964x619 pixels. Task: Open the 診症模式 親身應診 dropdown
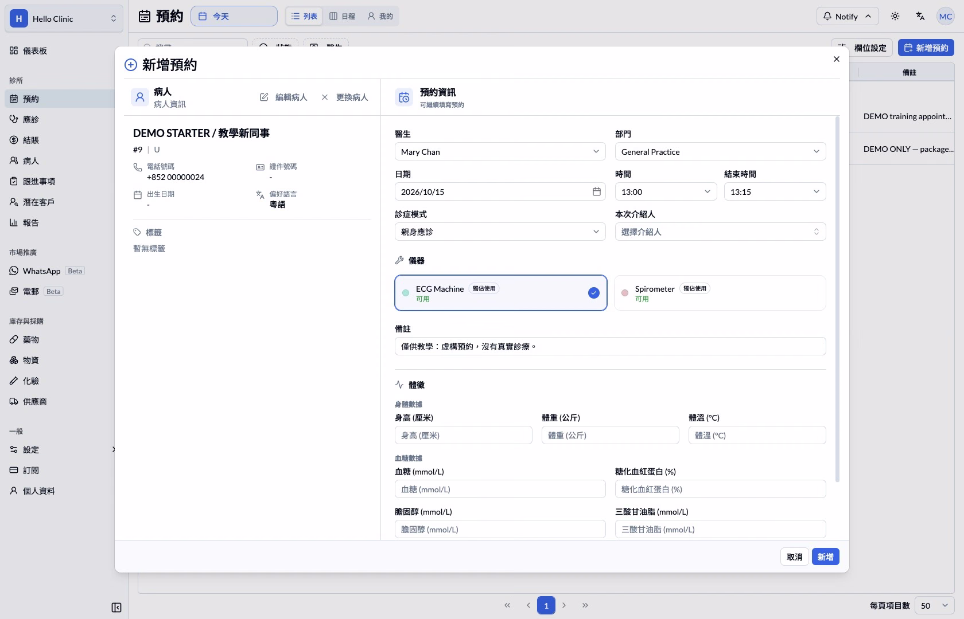(x=500, y=232)
